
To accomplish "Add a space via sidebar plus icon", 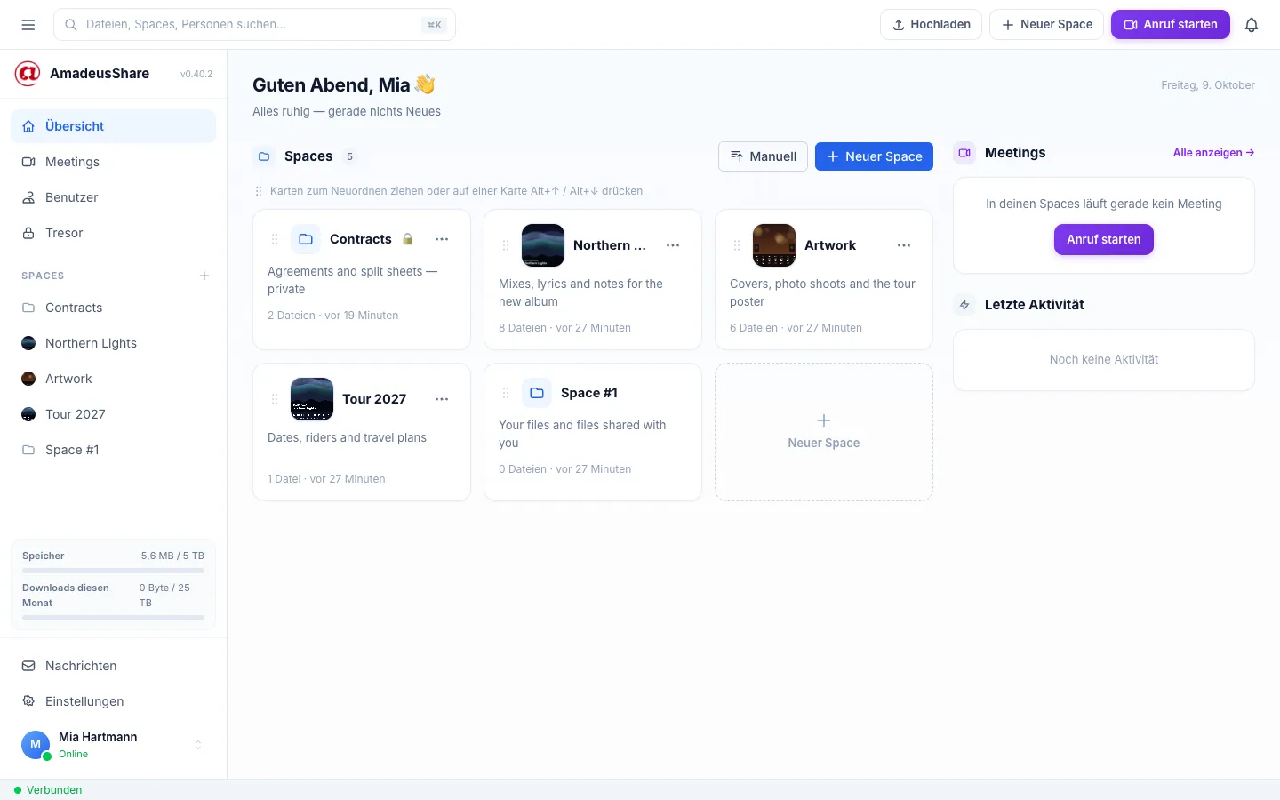I will (x=204, y=276).
